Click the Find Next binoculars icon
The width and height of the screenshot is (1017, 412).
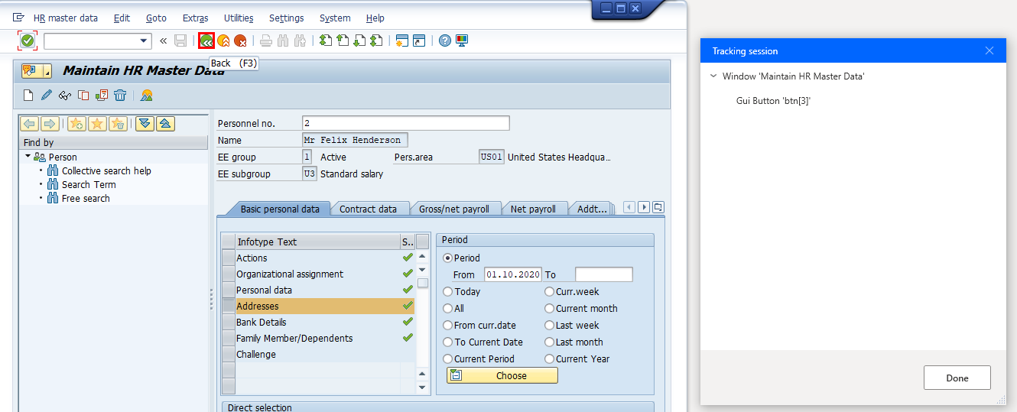click(x=300, y=41)
